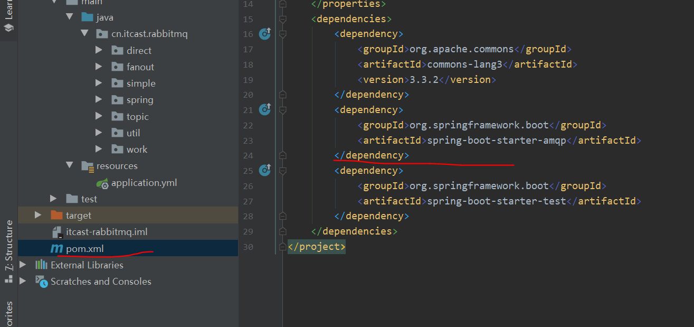694x327 pixels.
Task: Click line number 19 in gutter
Action: (248, 80)
